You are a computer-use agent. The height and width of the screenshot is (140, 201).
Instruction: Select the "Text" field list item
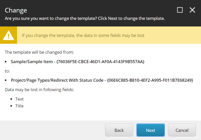[x=19, y=99]
